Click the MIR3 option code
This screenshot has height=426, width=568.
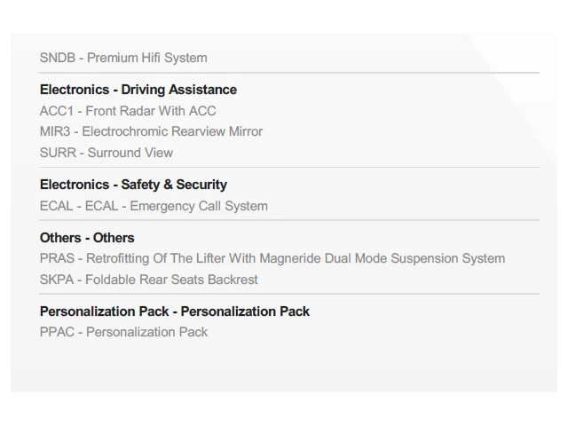pos(55,131)
